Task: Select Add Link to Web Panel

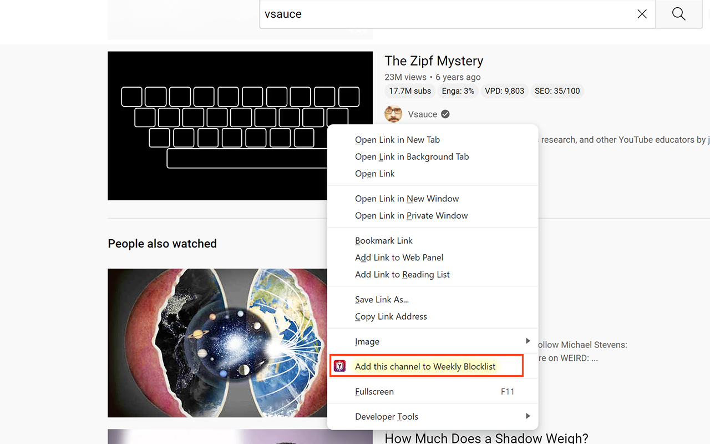Action: coord(433,258)
